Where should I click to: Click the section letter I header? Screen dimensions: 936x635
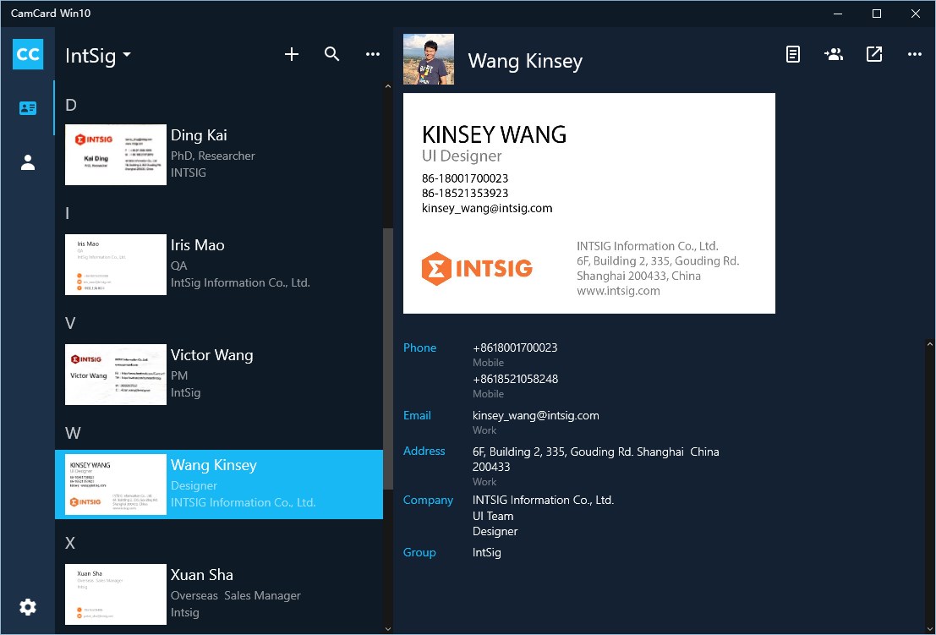point(68,214)
